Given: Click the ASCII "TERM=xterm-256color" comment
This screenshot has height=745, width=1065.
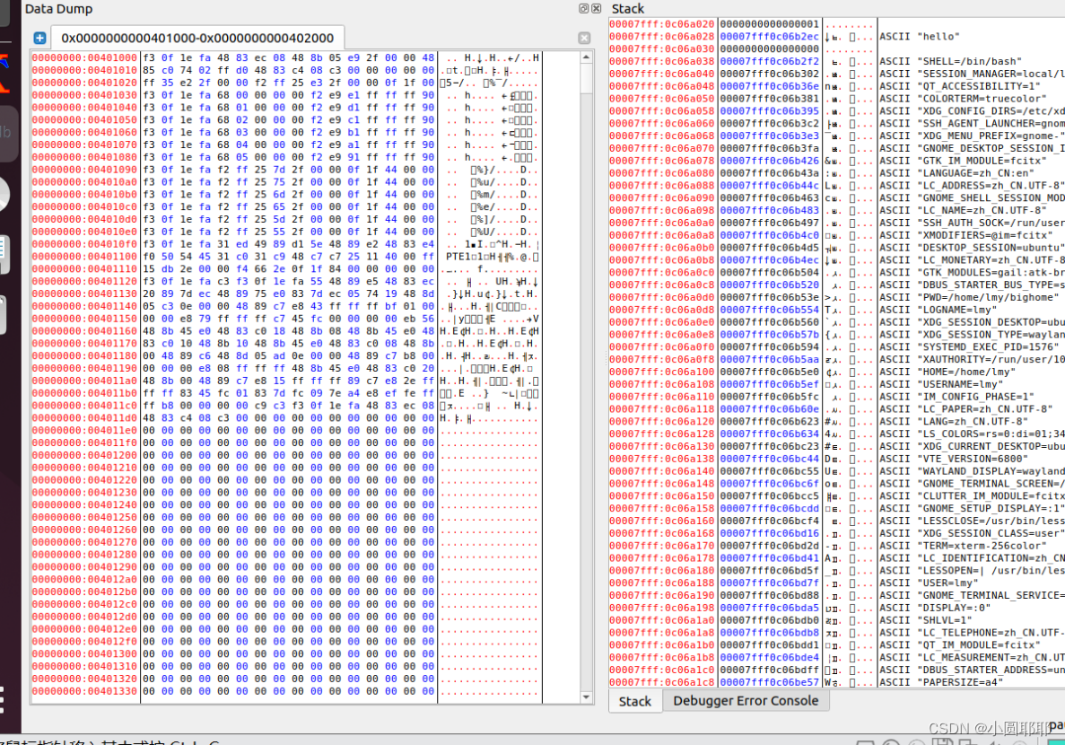Looking at the screenshot, I should pos(963,546).
